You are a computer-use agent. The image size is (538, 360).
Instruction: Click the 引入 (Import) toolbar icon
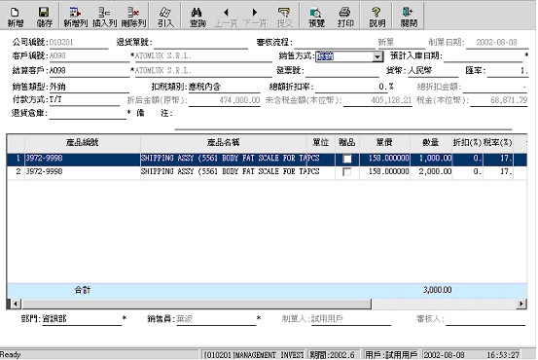tap(165, 16)
